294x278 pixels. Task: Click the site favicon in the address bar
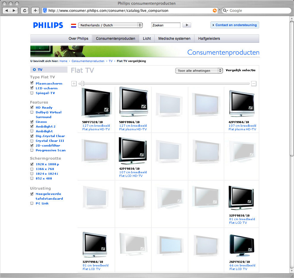tap(45, 10)
